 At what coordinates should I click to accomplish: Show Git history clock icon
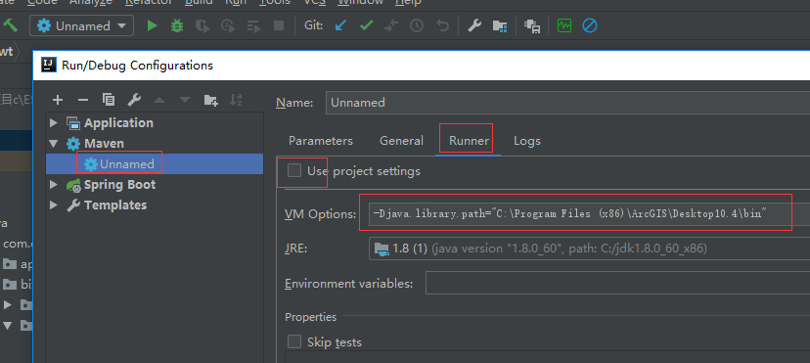[x=417, y=25]
